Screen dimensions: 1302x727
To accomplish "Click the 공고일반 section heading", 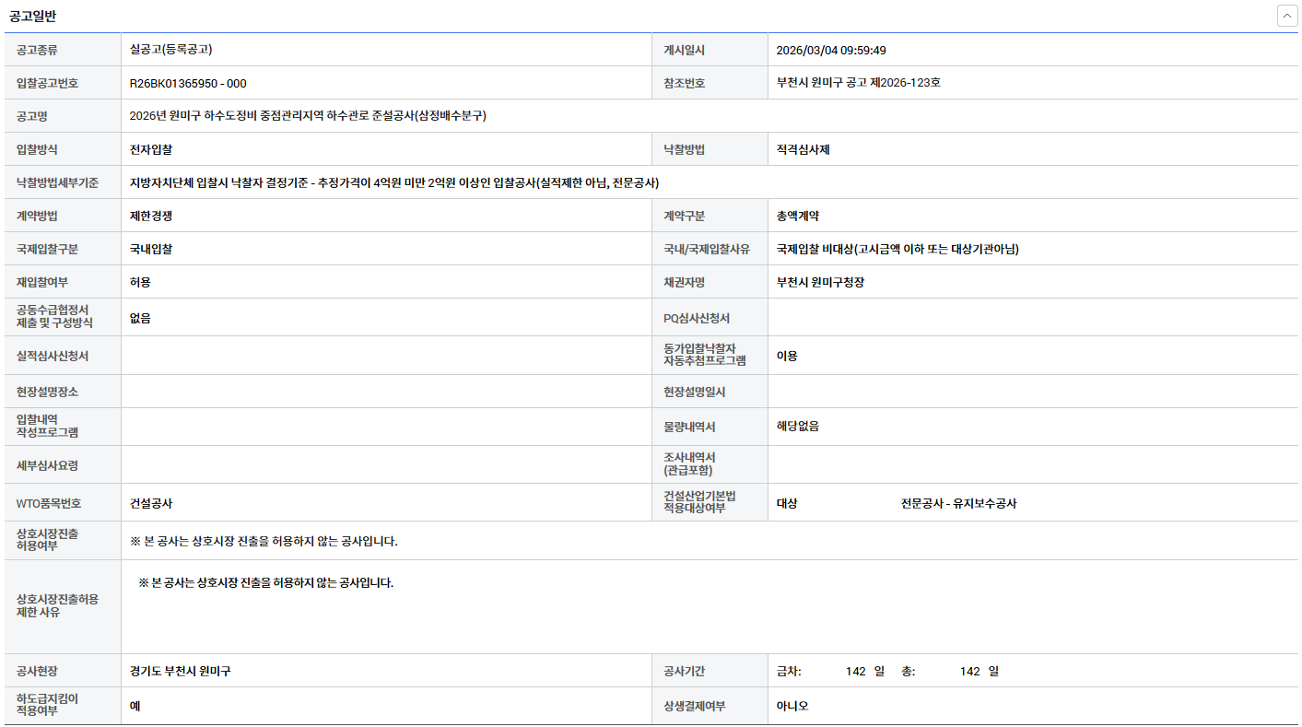I will click(x=33, y=17).
